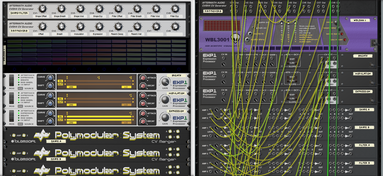The image size is (383, 176).
Task: Turn GAIN knob on BREATH processor
Action: pos(165,82)
